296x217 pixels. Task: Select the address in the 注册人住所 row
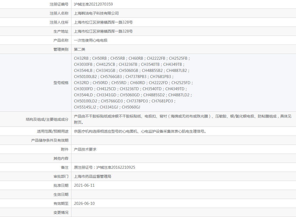[x=103, y=22]
